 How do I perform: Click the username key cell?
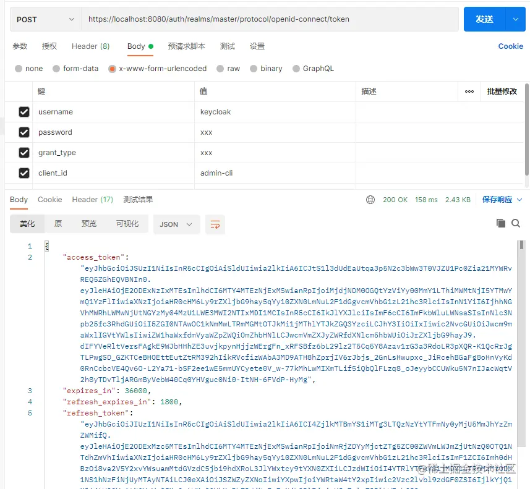pos(113,112)
